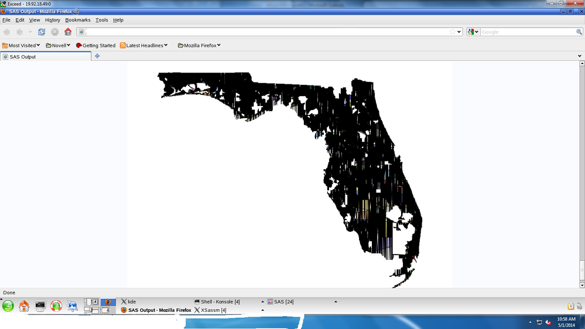The image size is (585, 329).
Task: Expand the Novell bookmarks folder
Action: coord(58,46)
